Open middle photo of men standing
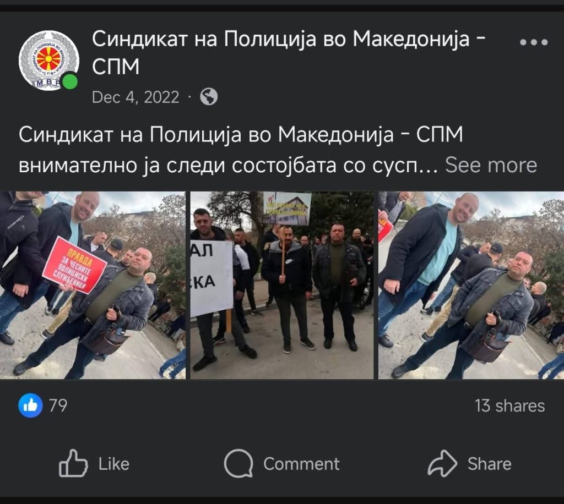The height and width of the screenshot is (504, 564). [281, 285]
